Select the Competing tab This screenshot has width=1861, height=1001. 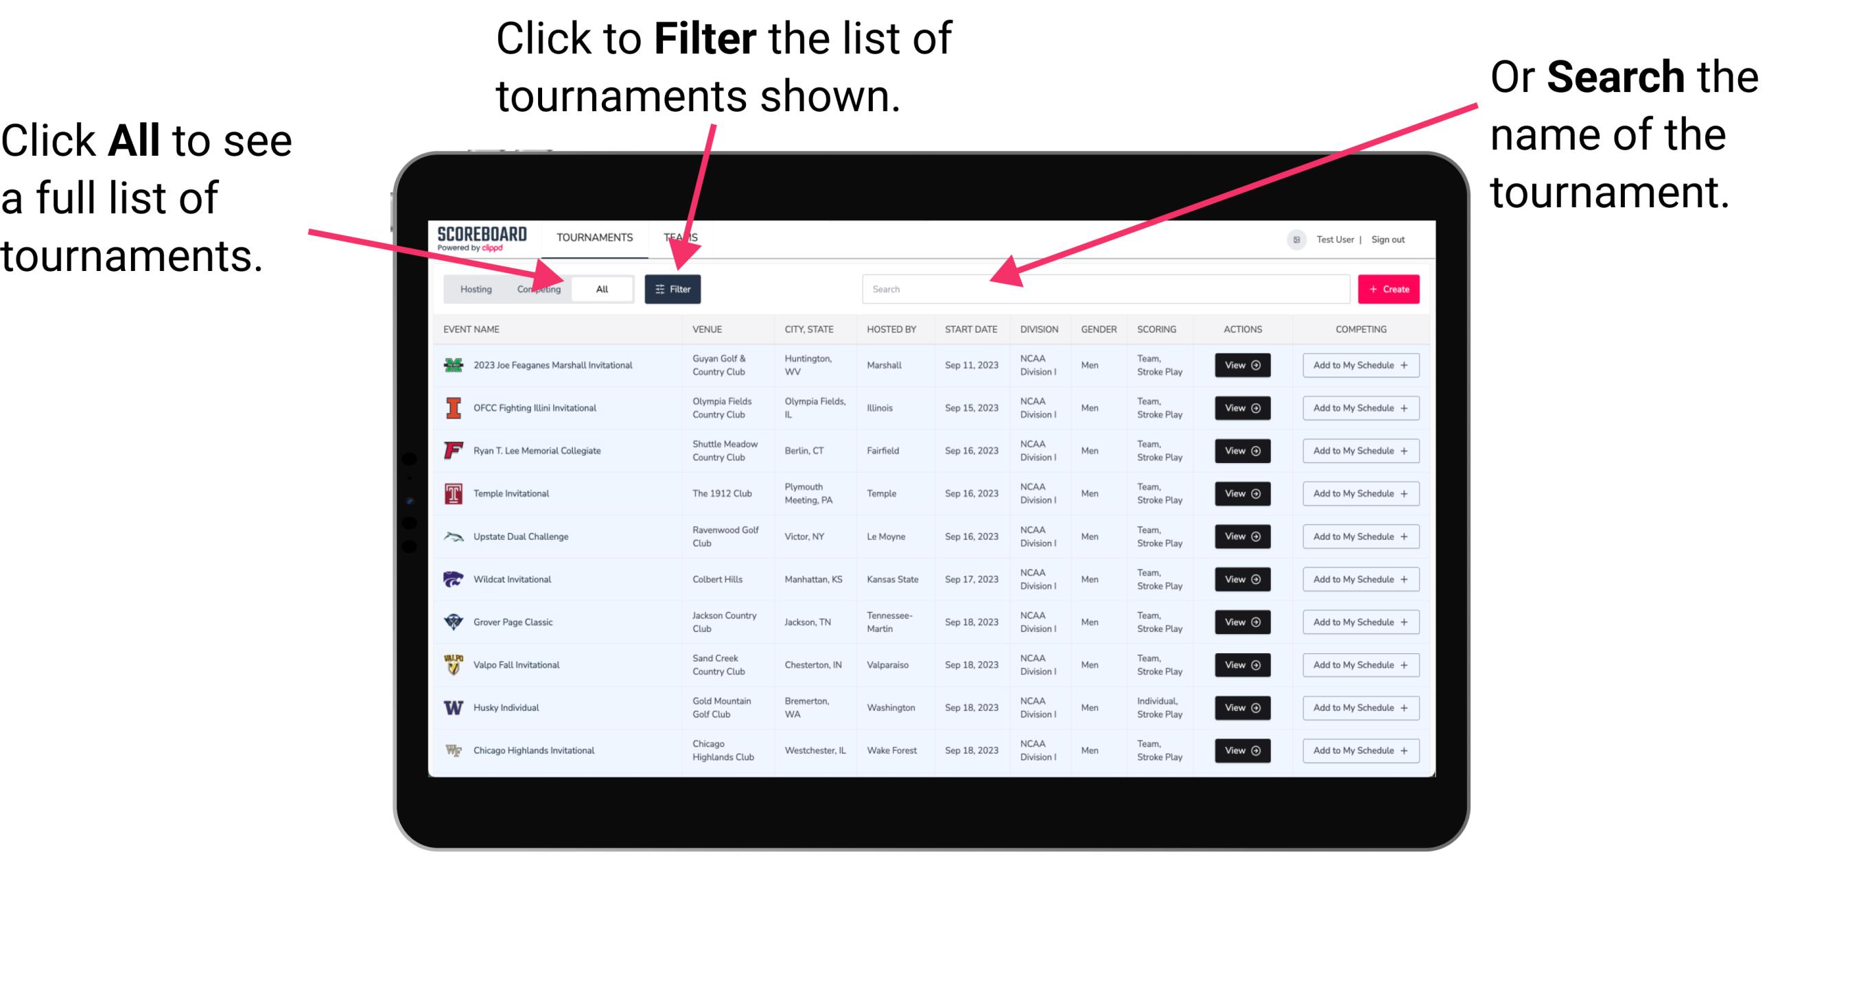pos(537,288)
